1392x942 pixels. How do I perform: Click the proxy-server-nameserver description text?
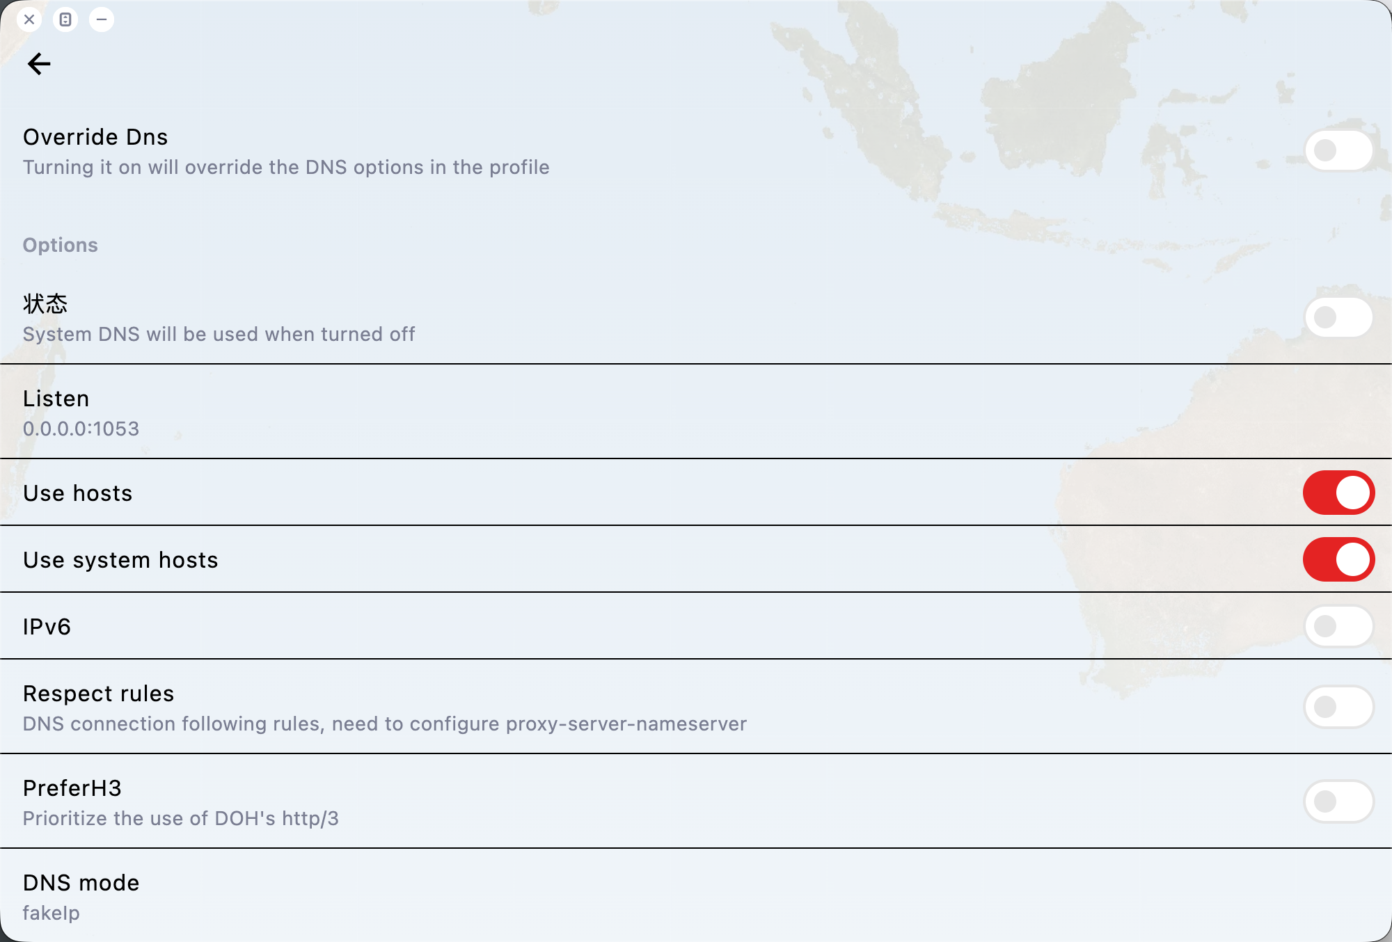385,724
